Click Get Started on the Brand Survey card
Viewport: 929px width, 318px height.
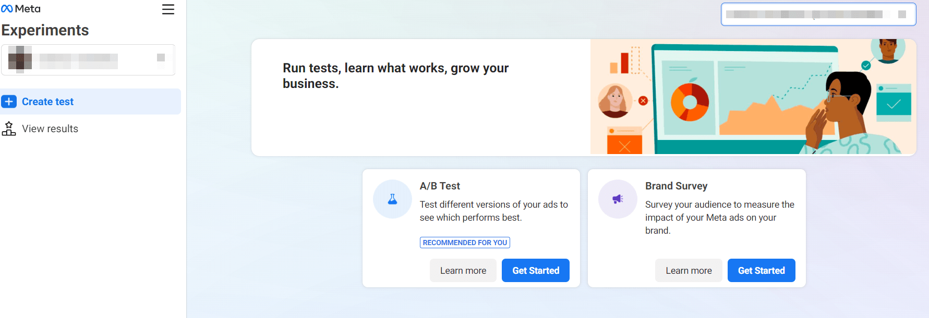pyautogui.click(x=761, y=270)
